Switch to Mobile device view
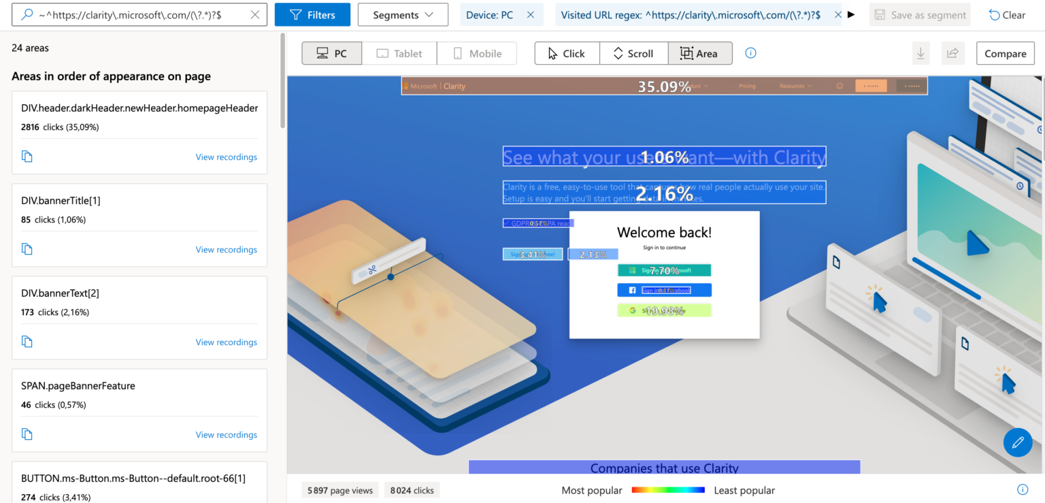This screenshot has width=1045, height=503. click(x=477, y=53)
